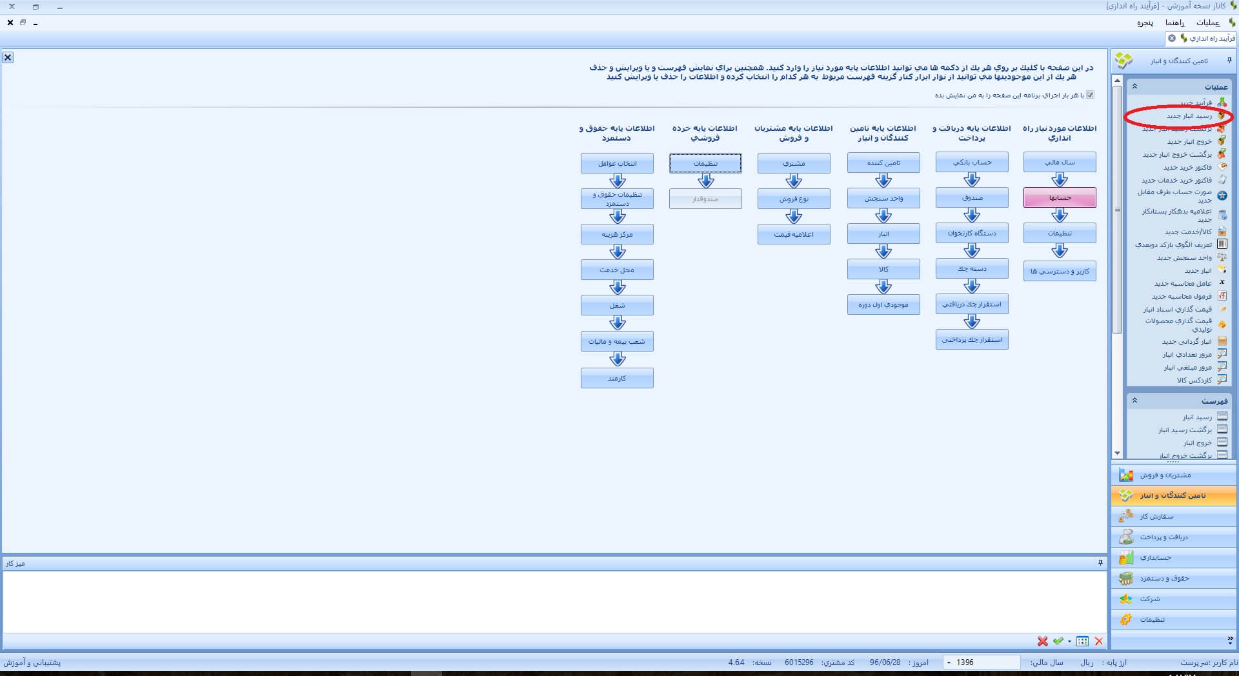This screenshot has width=1239, height=676.
Task: Open the fiscal year 1396 dropdown
Action: click(949, 662)
